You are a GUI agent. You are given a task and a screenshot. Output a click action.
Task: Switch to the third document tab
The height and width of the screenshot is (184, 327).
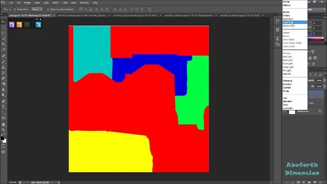click(x=137, y=15)
